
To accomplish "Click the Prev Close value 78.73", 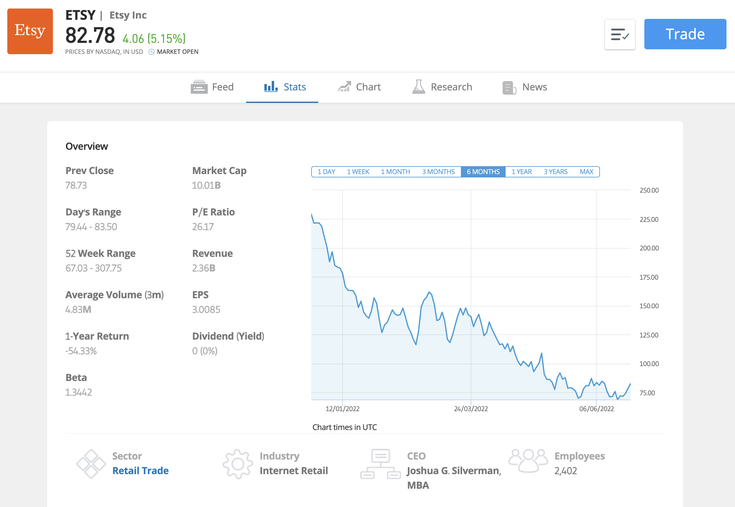I will coord(76,185).
